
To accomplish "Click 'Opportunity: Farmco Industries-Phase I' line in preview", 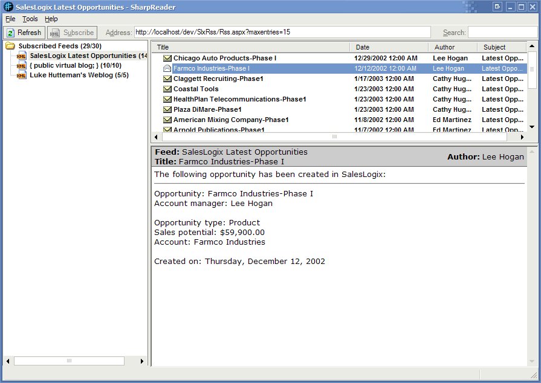I will (x=233, y=194).
